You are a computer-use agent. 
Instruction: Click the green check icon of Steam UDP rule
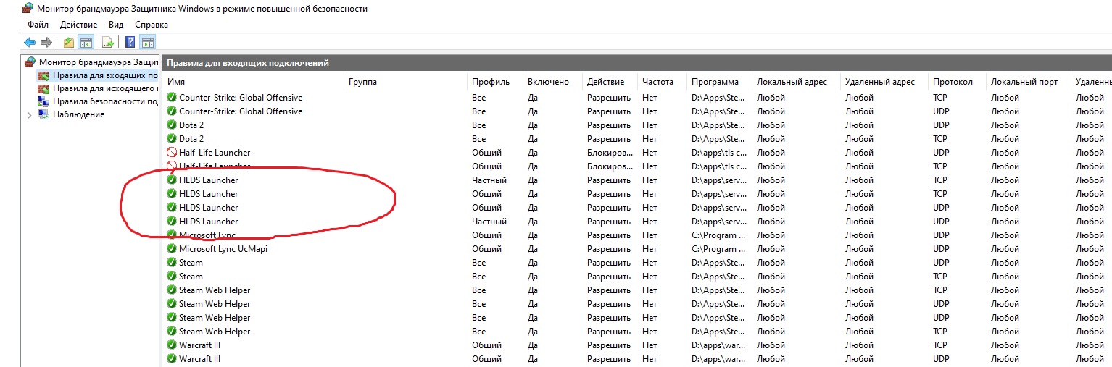click(x=172, y=263)
